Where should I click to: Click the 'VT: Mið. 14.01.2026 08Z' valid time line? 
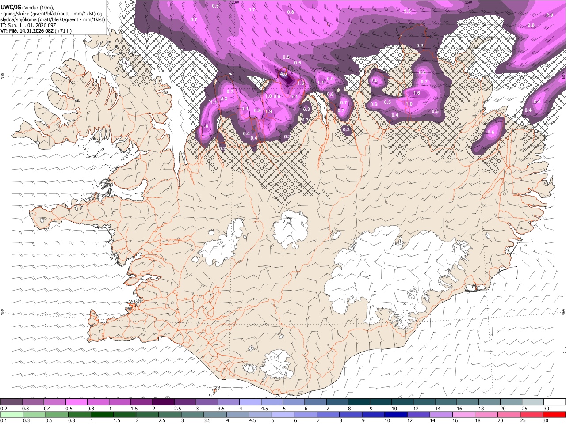click(x=27, y=31)
